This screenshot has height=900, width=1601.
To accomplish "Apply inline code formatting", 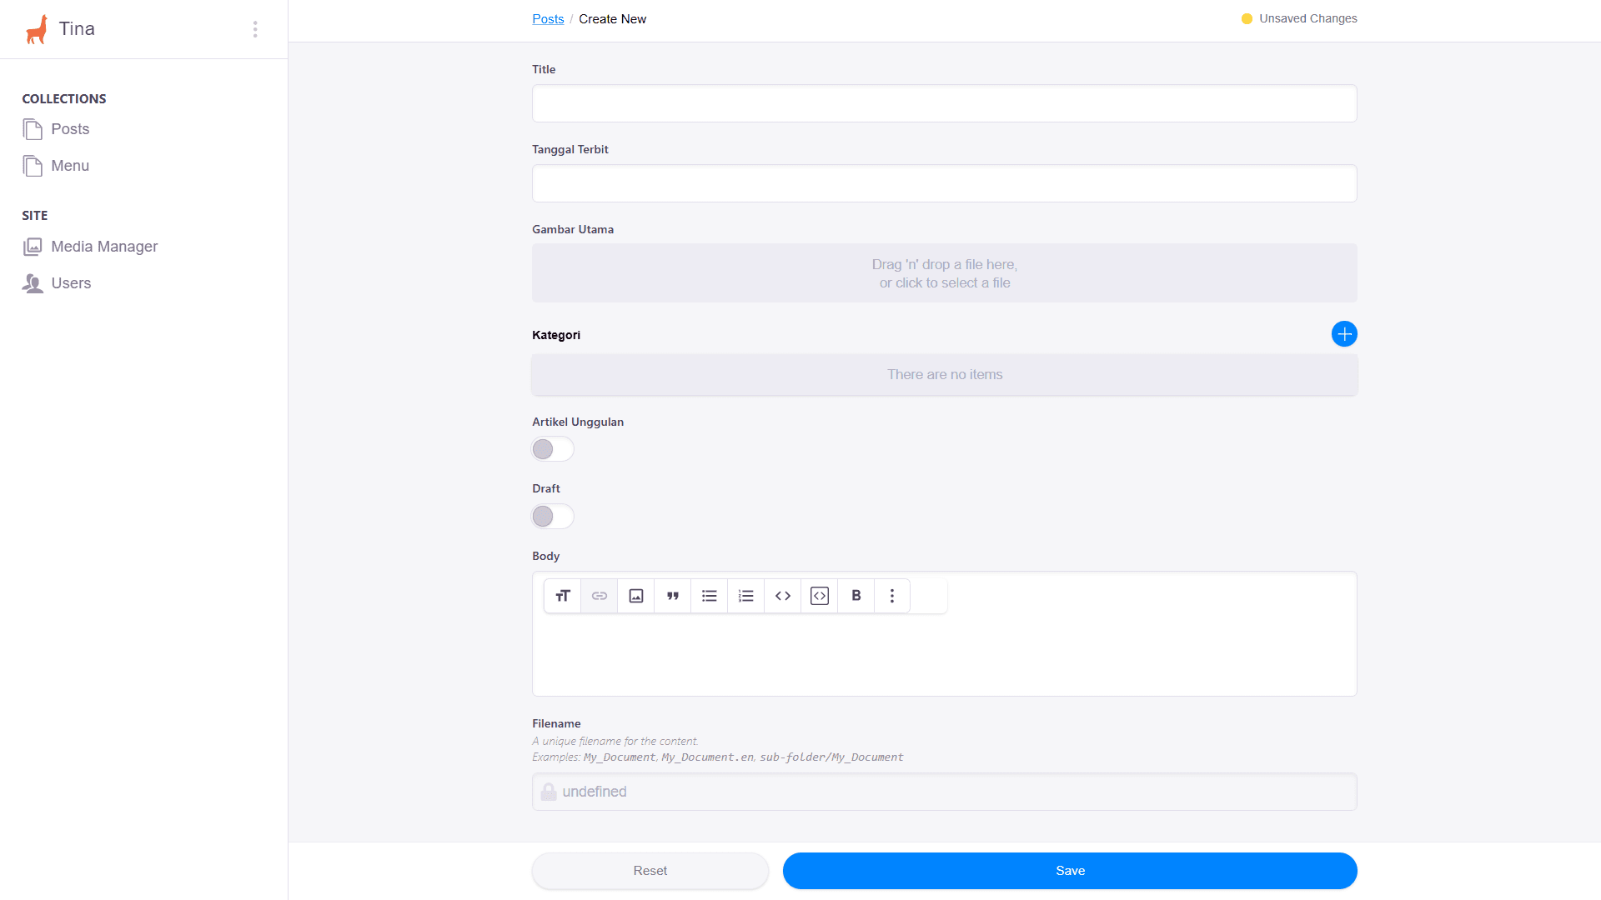I will [x=783, y=596].
